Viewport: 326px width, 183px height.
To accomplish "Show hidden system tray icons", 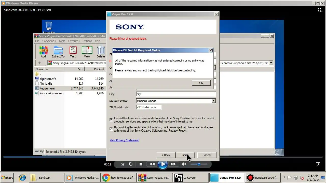I will point(284,178).
